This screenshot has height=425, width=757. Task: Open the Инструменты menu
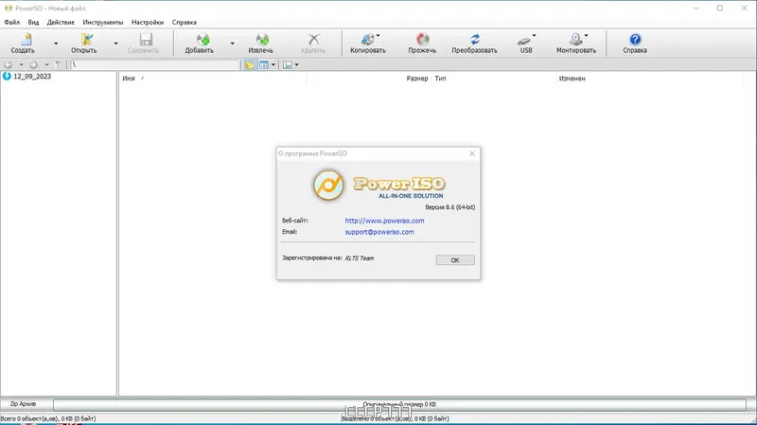click(103, 22)
